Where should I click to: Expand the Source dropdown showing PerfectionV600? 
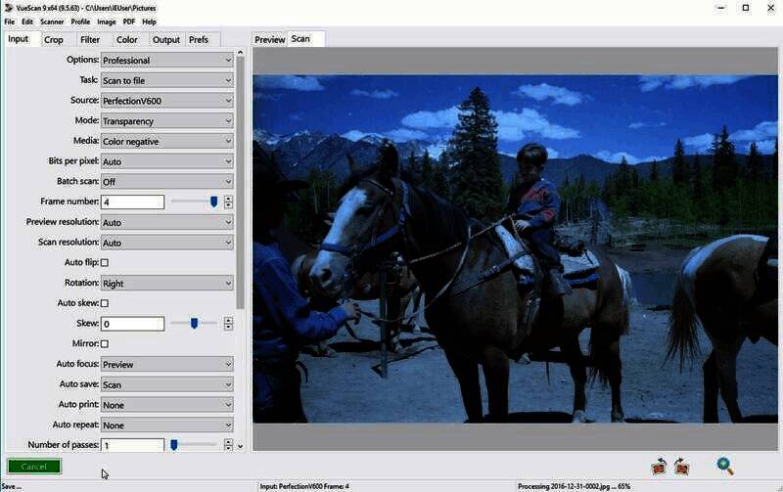pos(166,101)
